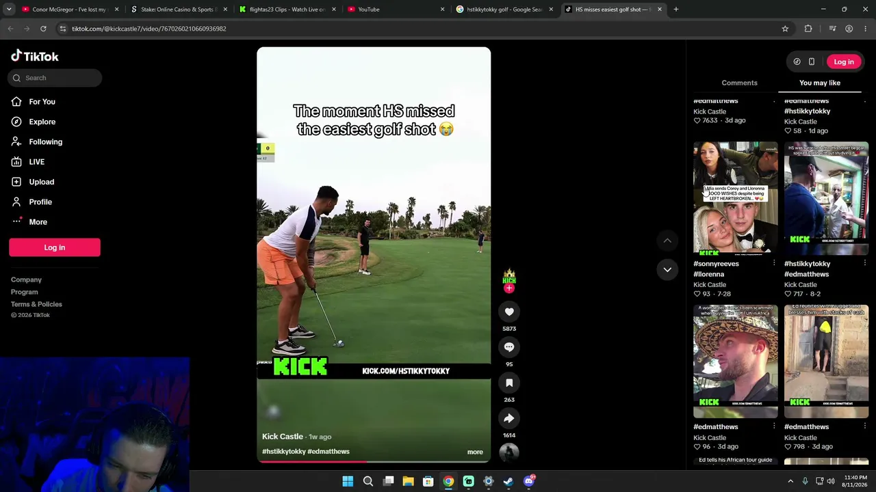The width and height of the screenshot is (876, 492).
Task: Switch to the Comments tab
Action: (739, 83)
